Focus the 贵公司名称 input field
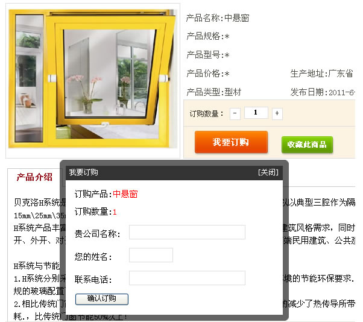Viewport: 363px width, 322px height. [187, 232]
